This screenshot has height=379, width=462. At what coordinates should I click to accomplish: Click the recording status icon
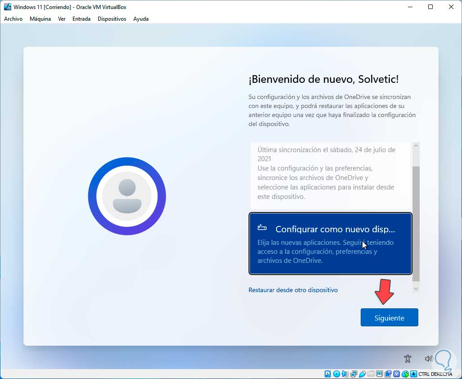click(388, 374)
